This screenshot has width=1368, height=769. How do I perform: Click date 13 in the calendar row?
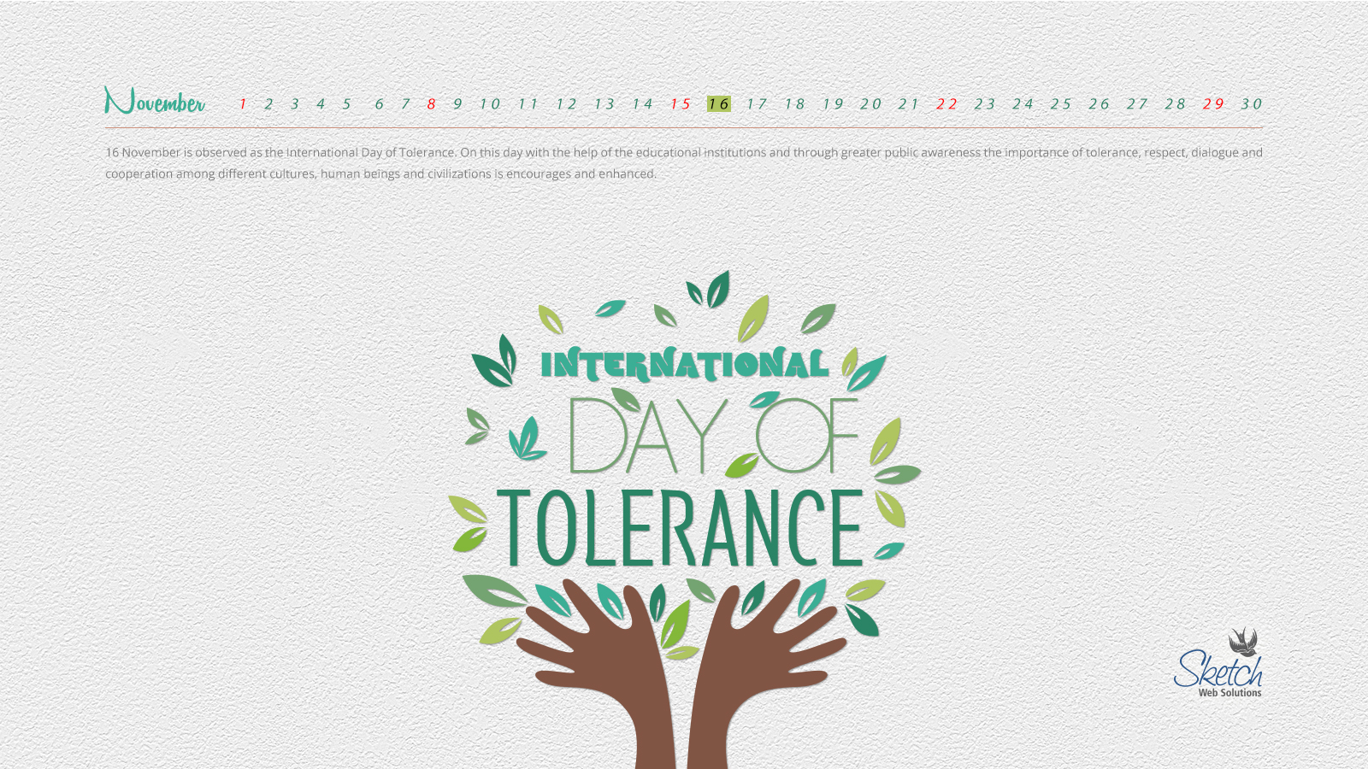pyautogui.click(x=604, y=104)
